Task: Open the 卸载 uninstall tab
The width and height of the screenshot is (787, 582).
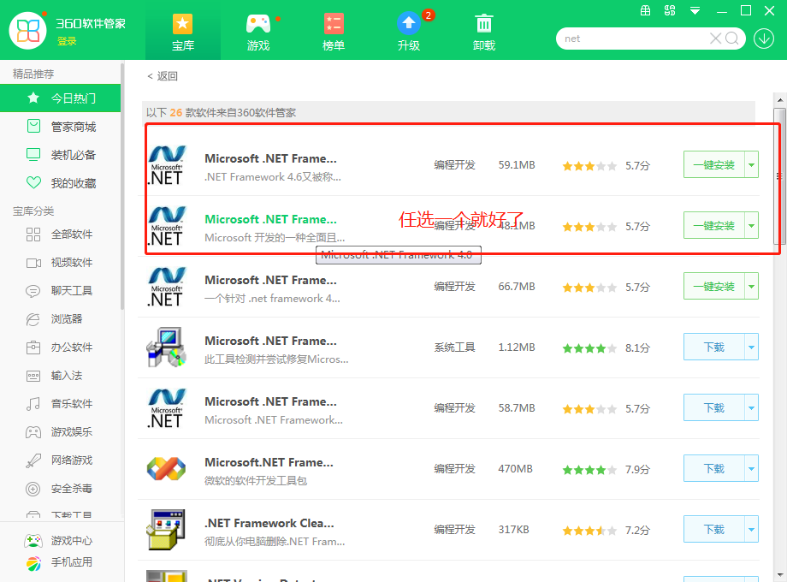Action: (484, 33)
